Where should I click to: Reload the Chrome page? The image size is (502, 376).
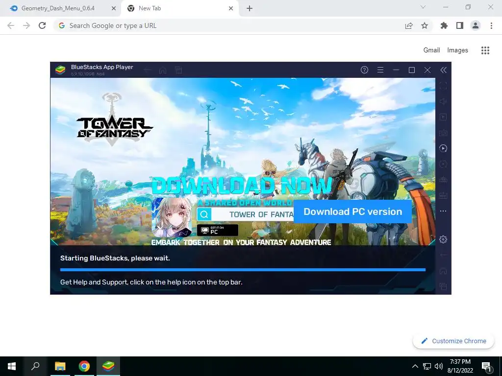pyautogui.click(x=42, y=25)
